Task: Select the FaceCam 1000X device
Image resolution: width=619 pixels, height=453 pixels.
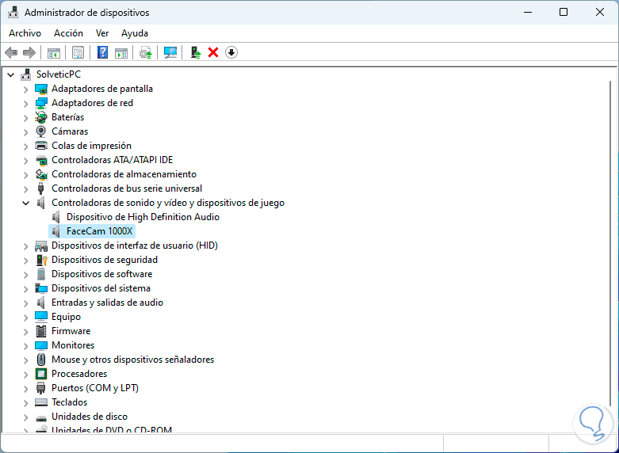Action: click(100, 231)
